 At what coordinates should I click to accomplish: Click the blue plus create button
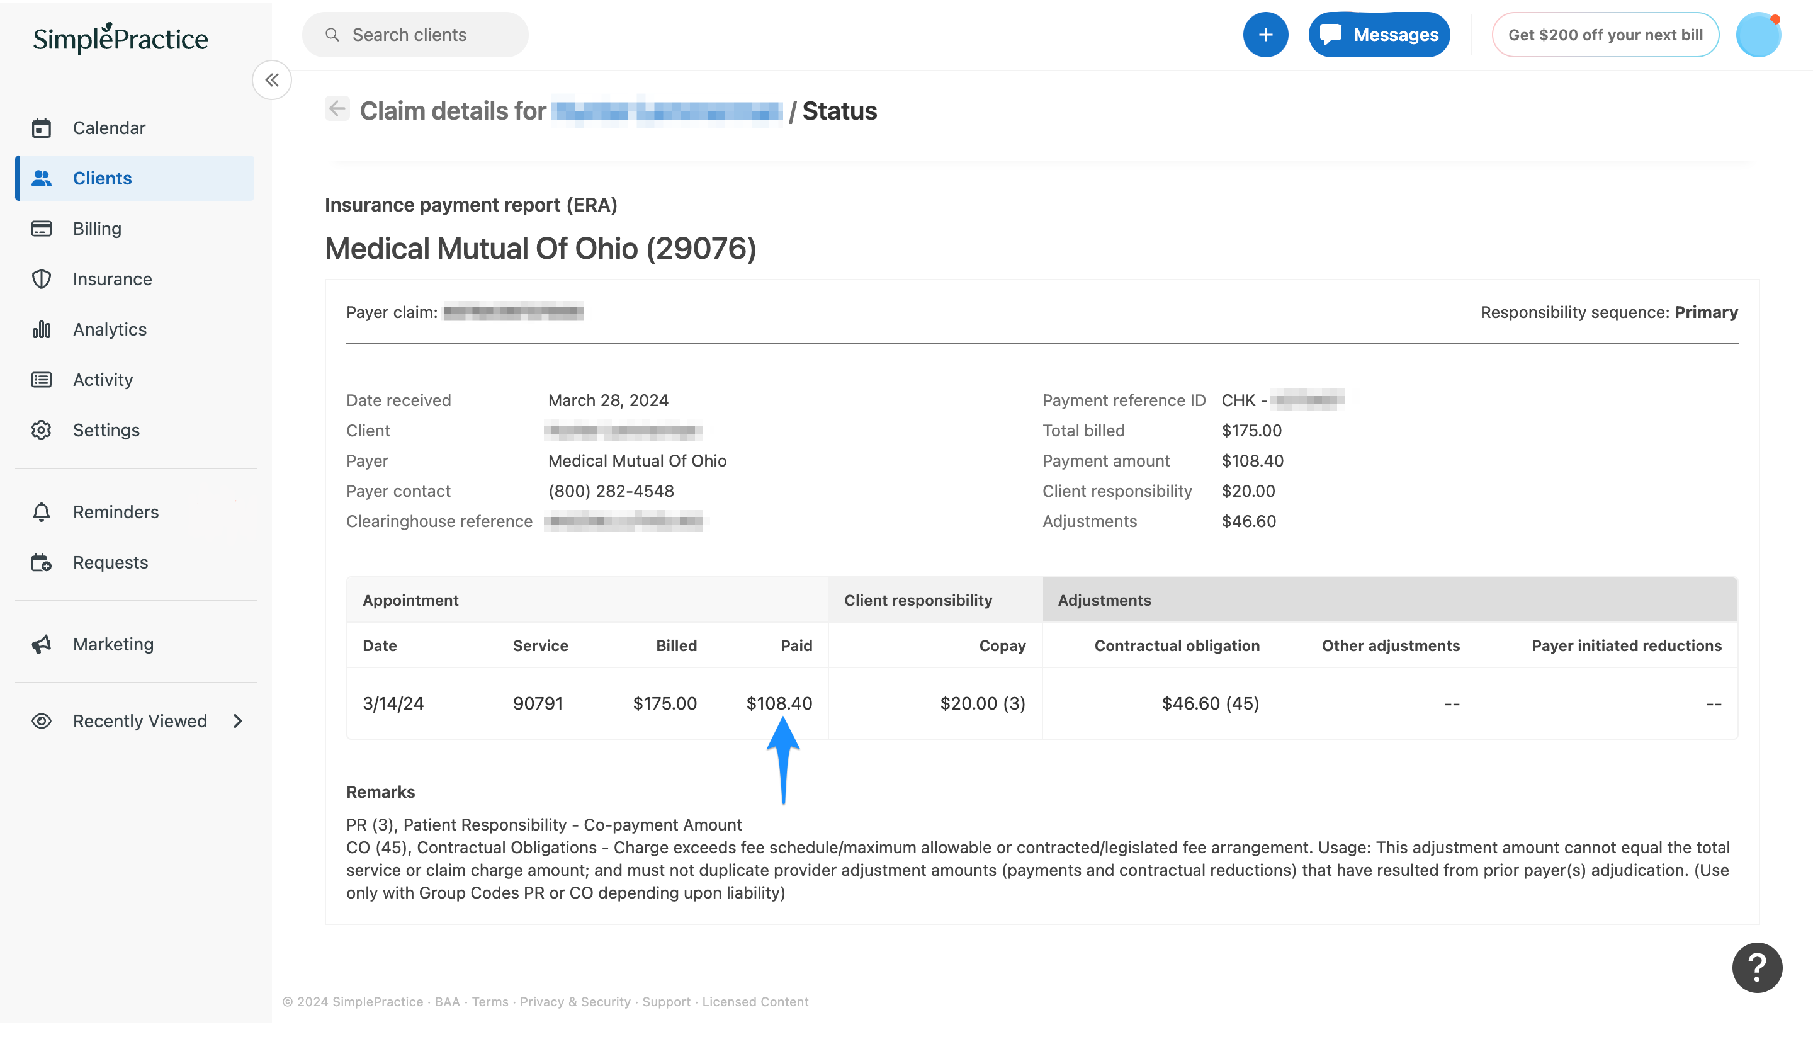coord(1265,35)
